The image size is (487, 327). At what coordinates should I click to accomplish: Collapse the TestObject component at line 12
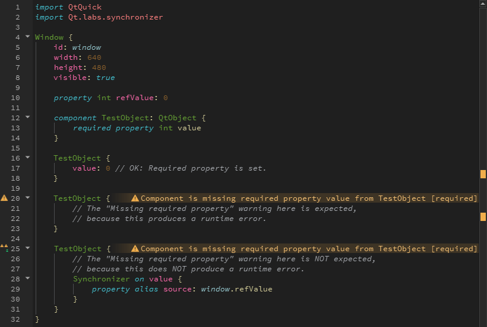27,117
